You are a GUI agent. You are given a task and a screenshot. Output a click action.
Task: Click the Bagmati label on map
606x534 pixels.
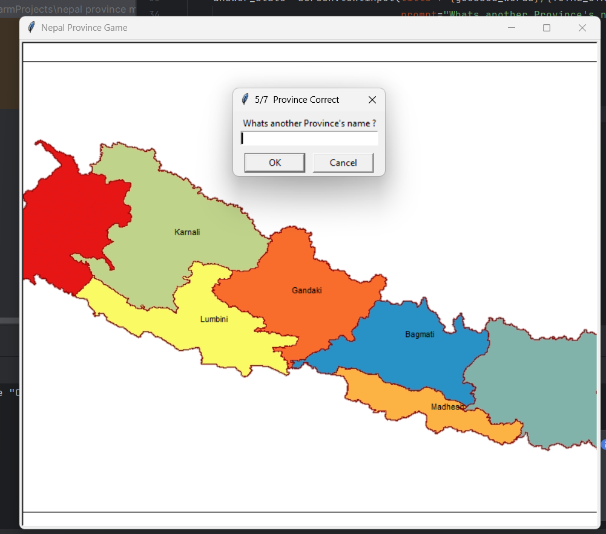[420, 334]
